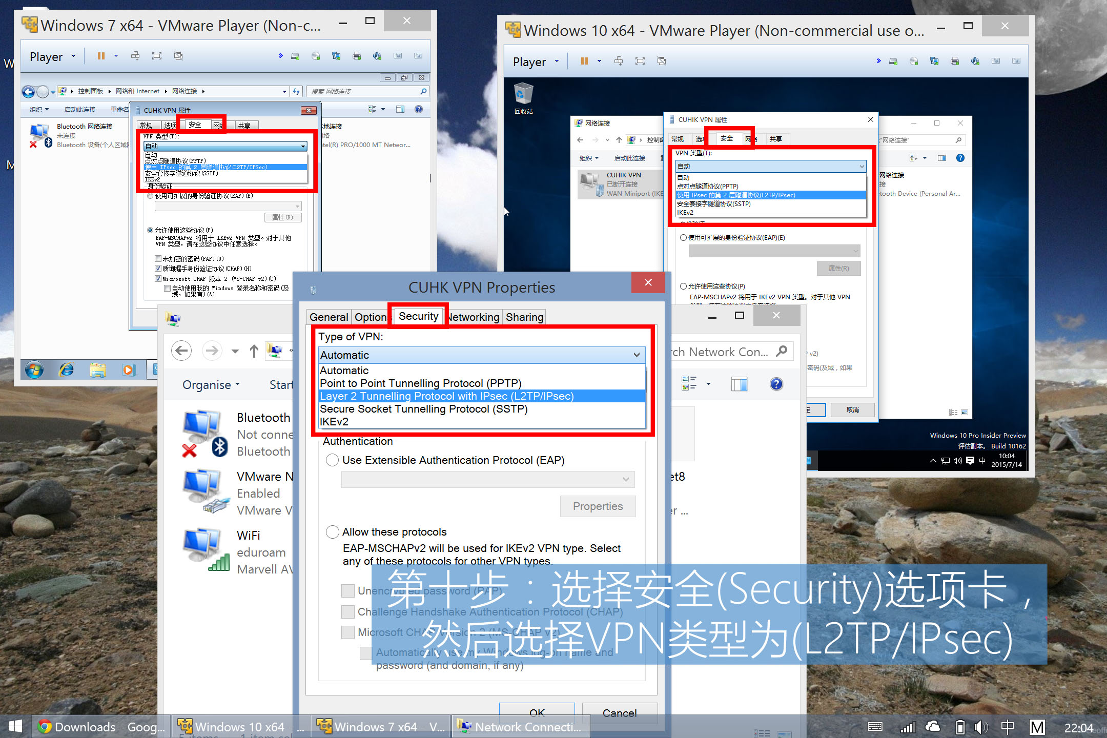Click OK in CUHK VPN Properties
This screenshot has width=1107, height=738.
click(x=537, y=713)
